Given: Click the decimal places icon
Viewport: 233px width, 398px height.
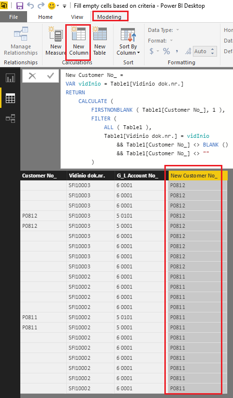Looking at the screenshot, I should click(x=188, y=51).
